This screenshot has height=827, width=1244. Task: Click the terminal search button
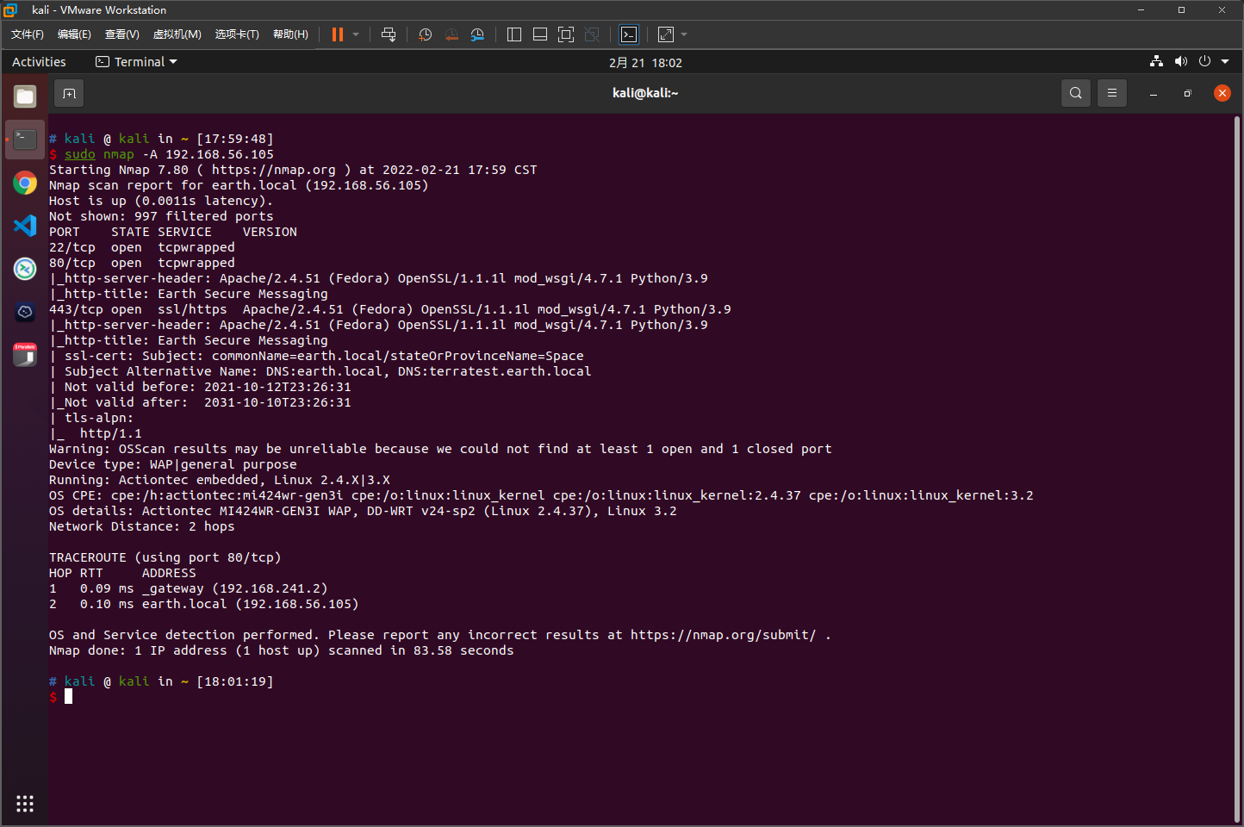click(x=1075, y=93)
